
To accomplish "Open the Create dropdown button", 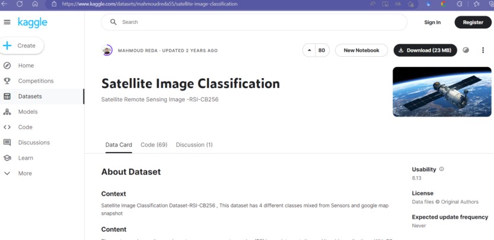I will (22, 46).
